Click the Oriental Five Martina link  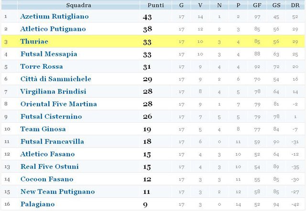pyautogui.click(x=59, y=104)
